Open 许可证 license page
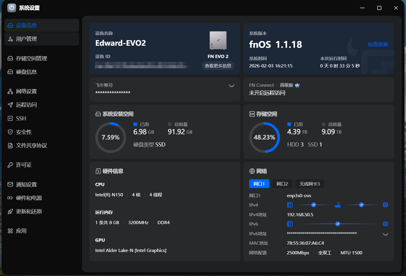406x276 pixels. [x=24, y=165]
